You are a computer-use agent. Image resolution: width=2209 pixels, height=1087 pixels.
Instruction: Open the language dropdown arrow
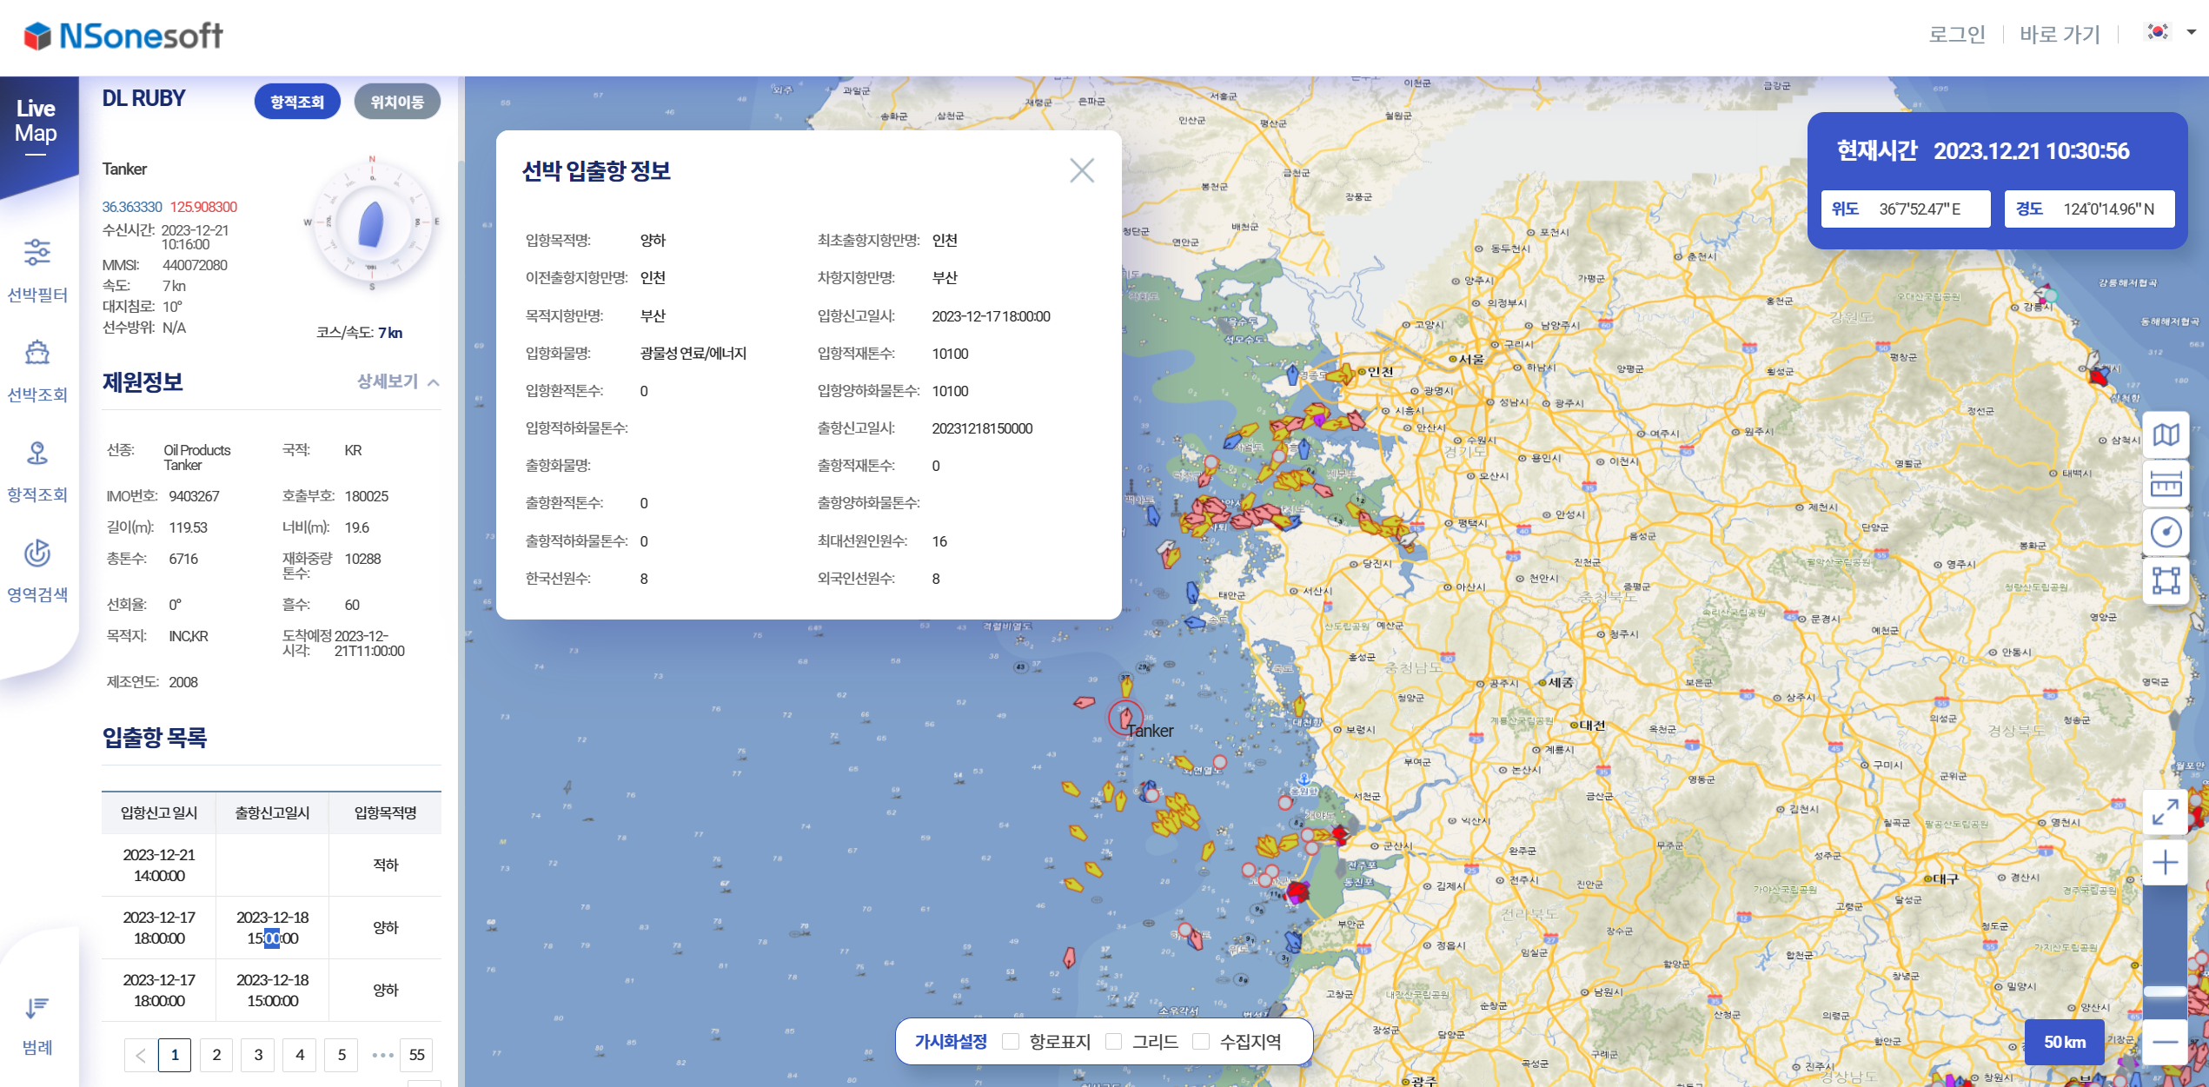pos(2191,32)
